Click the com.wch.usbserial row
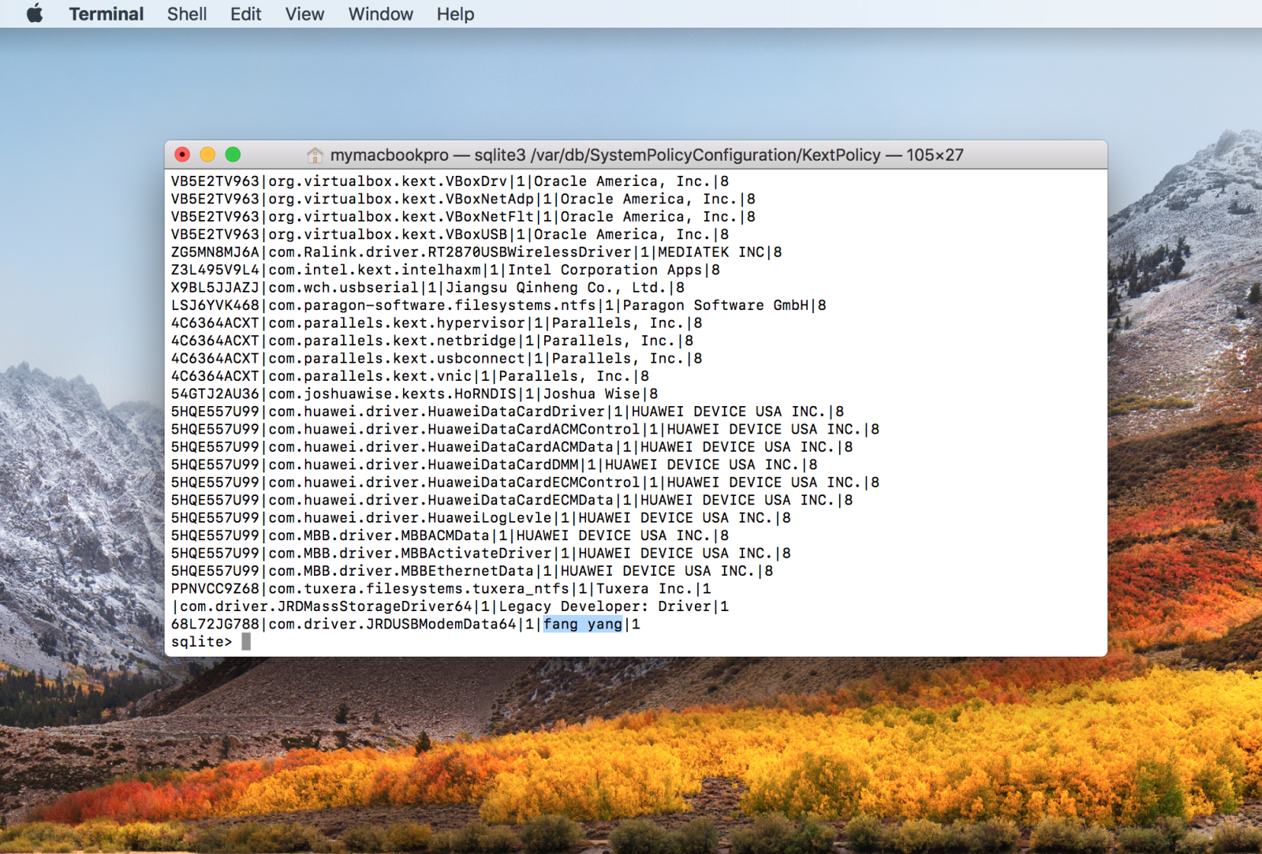This screenshot has height=854, width=1262. tap(428, 288)
